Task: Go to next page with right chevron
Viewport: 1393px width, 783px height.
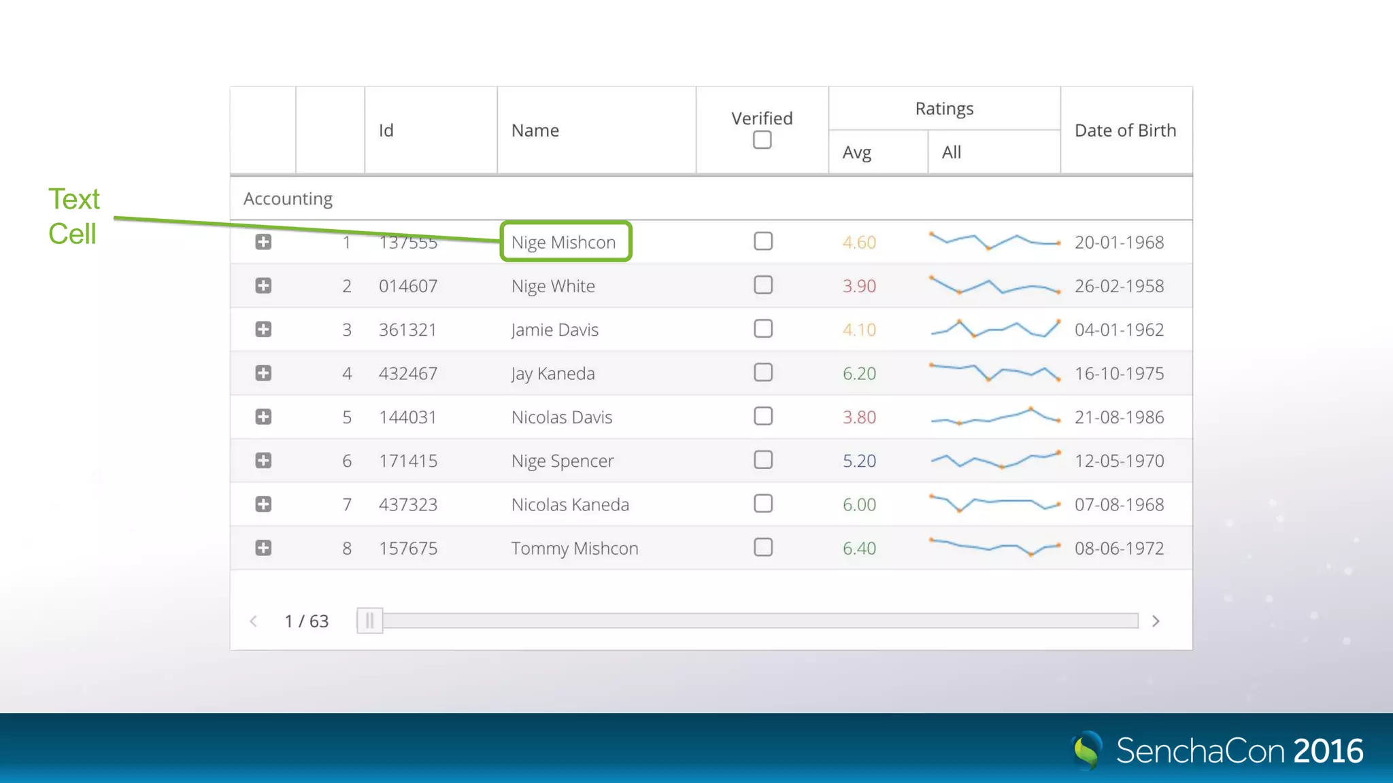Action: click(x=1156, y=621)
